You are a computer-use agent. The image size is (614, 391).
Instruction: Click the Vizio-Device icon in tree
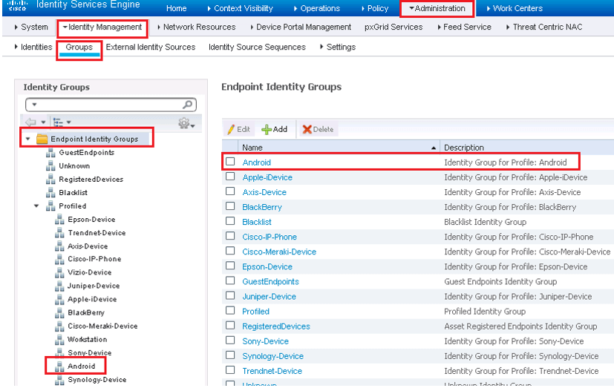[59, 272]
